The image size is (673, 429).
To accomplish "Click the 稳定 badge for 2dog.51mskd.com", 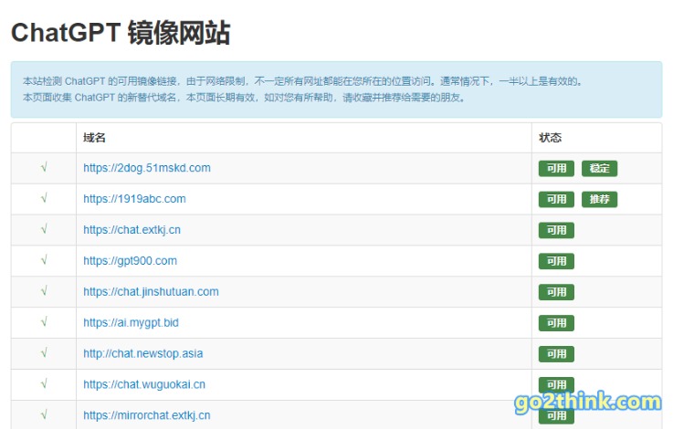I will click(599, 169).
